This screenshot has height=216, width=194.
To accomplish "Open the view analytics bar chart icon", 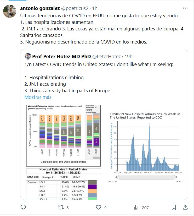I will [136, 207].
